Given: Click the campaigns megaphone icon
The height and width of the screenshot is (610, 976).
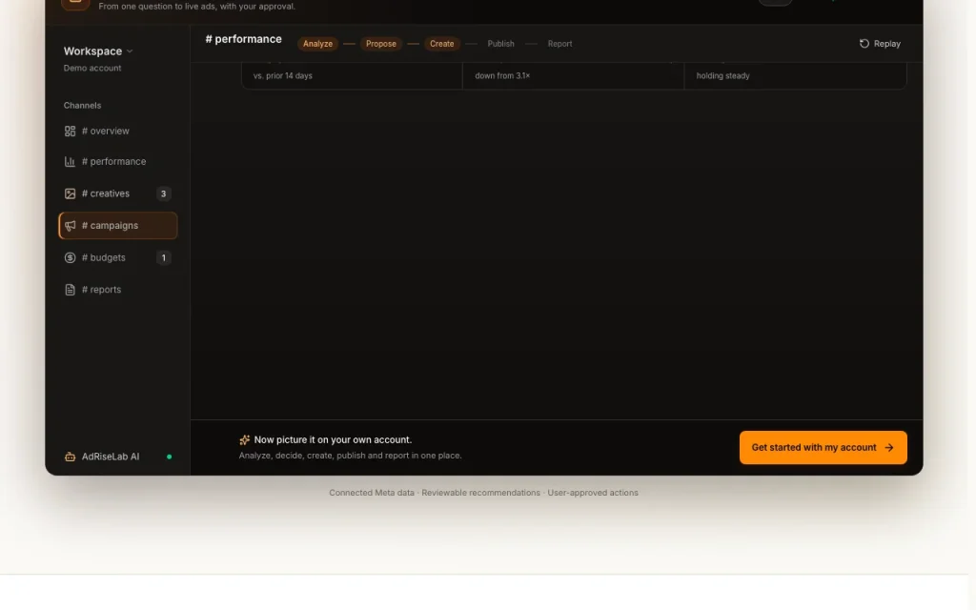Looking at the screenshot, I should point(70,226).
